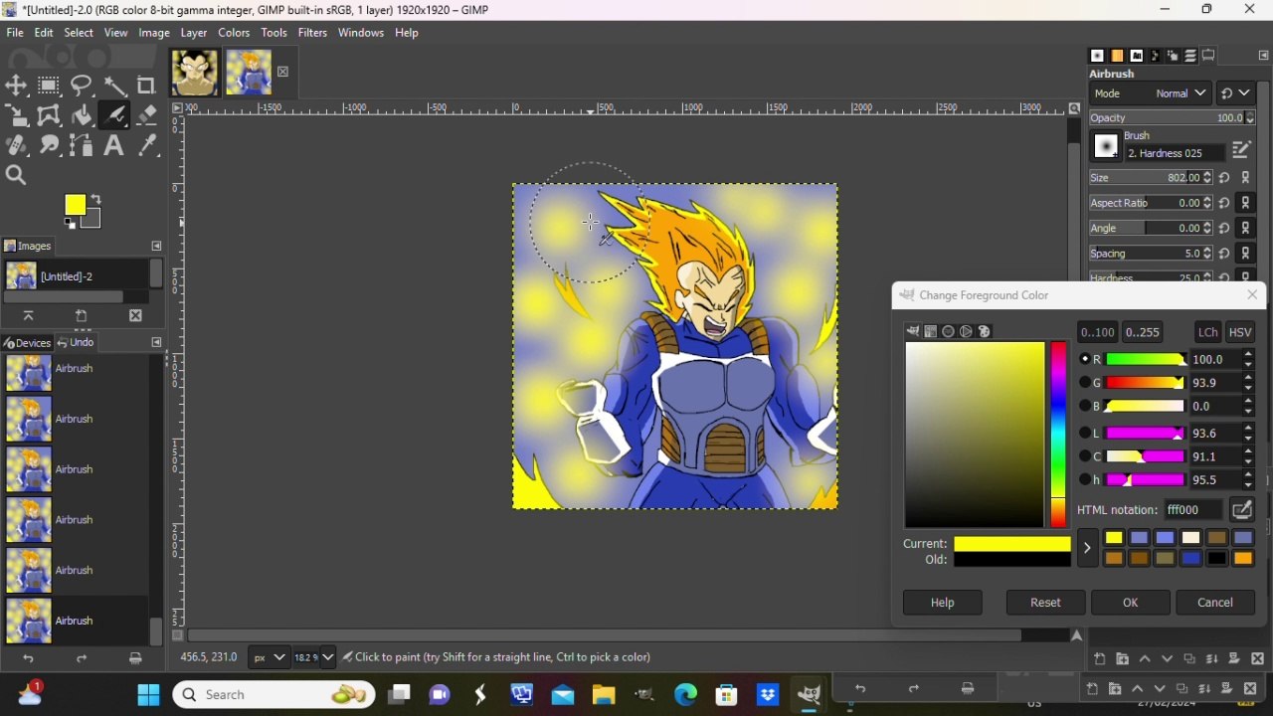Select the Paths tool
Image resolution: width=1273 pixels, height=716 pixels.
(x=83, y=145)
